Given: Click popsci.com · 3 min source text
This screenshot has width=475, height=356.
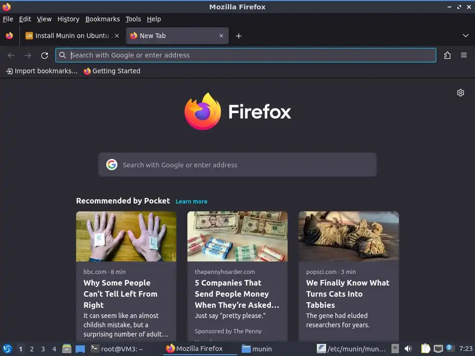Looking at the screenshot, I should [331, 272].
